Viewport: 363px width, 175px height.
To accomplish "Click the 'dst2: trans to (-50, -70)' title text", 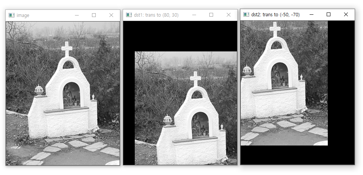I will click(276, 15).
